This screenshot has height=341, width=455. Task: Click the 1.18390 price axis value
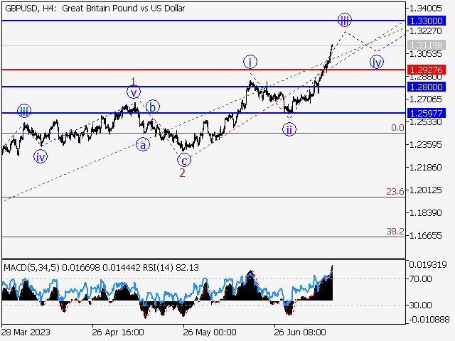click(425, 213)
